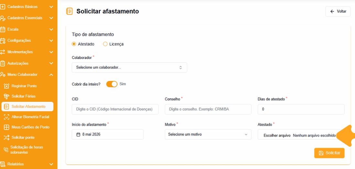Click the Conselho input field
Viewport: 355px width, 169px height.
(208, 109)
